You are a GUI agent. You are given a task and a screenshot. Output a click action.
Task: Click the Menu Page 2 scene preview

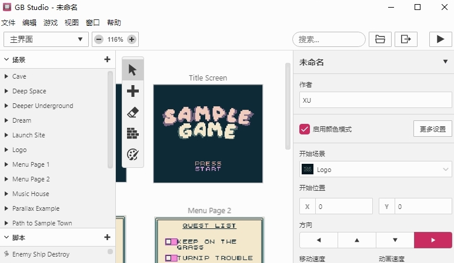coord(209,240)
